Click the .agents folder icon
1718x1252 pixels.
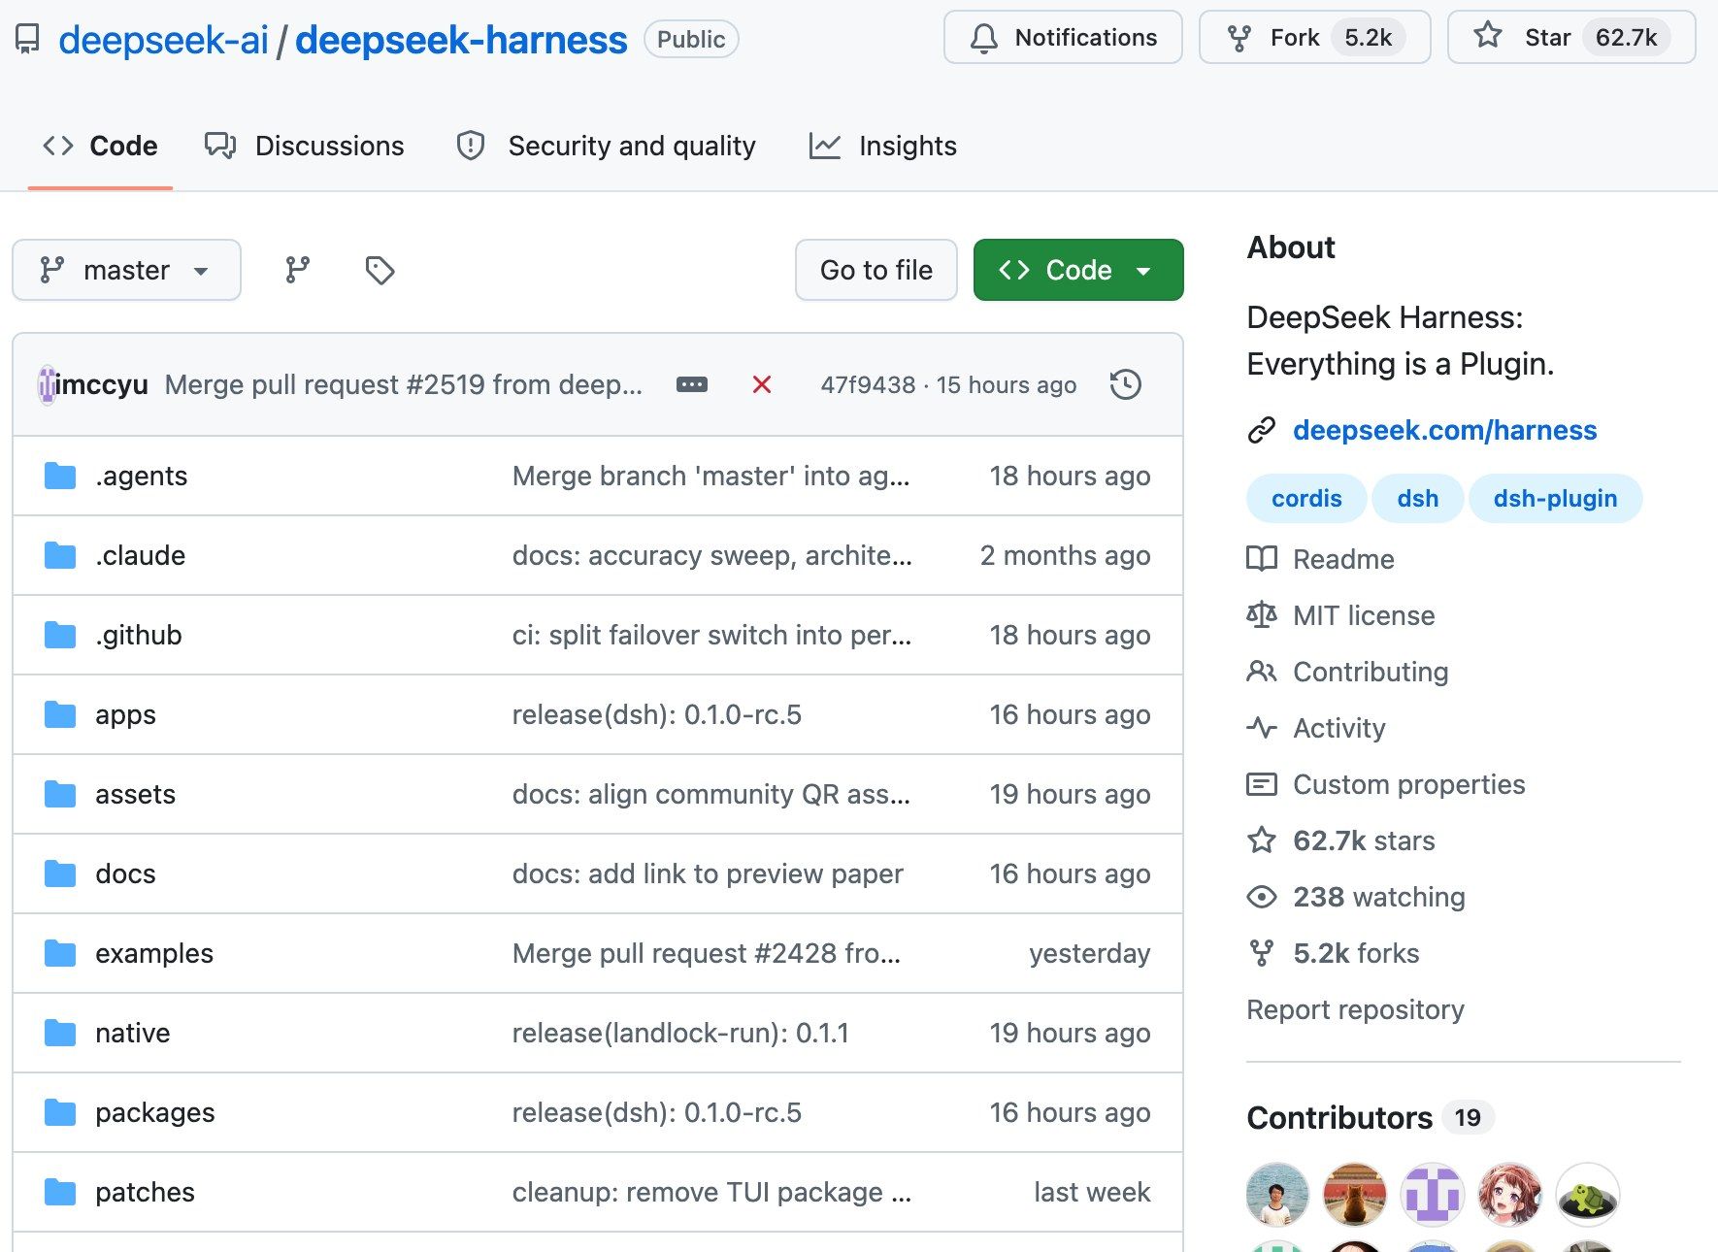point(60,476)
